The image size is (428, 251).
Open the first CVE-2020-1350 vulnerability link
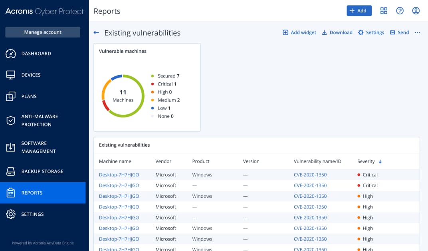pos(310,175)
